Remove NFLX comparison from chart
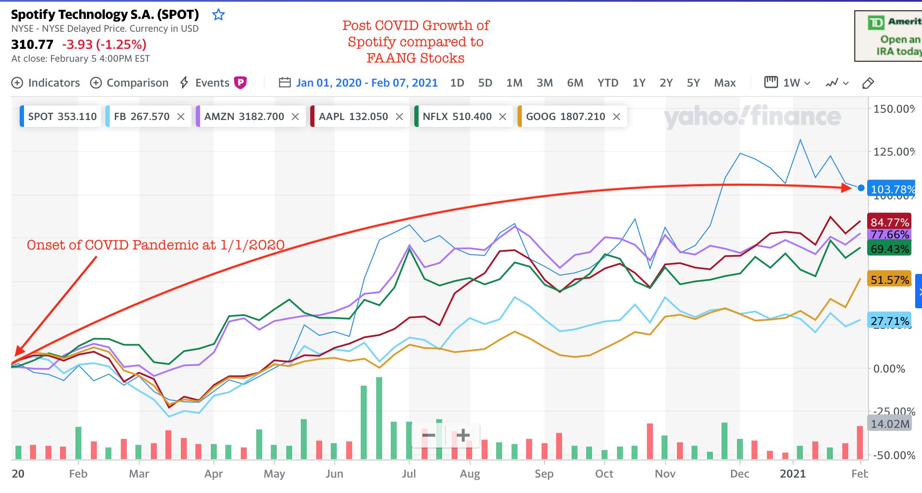Image resolution: width=922 pixels, height=493 pixels. (503, 117)
